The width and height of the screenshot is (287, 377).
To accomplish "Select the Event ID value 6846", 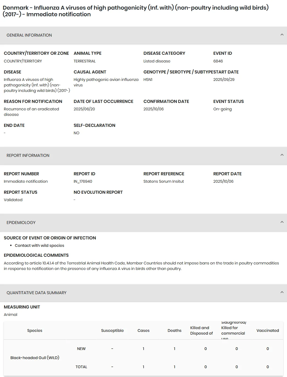I will point(218,61).
